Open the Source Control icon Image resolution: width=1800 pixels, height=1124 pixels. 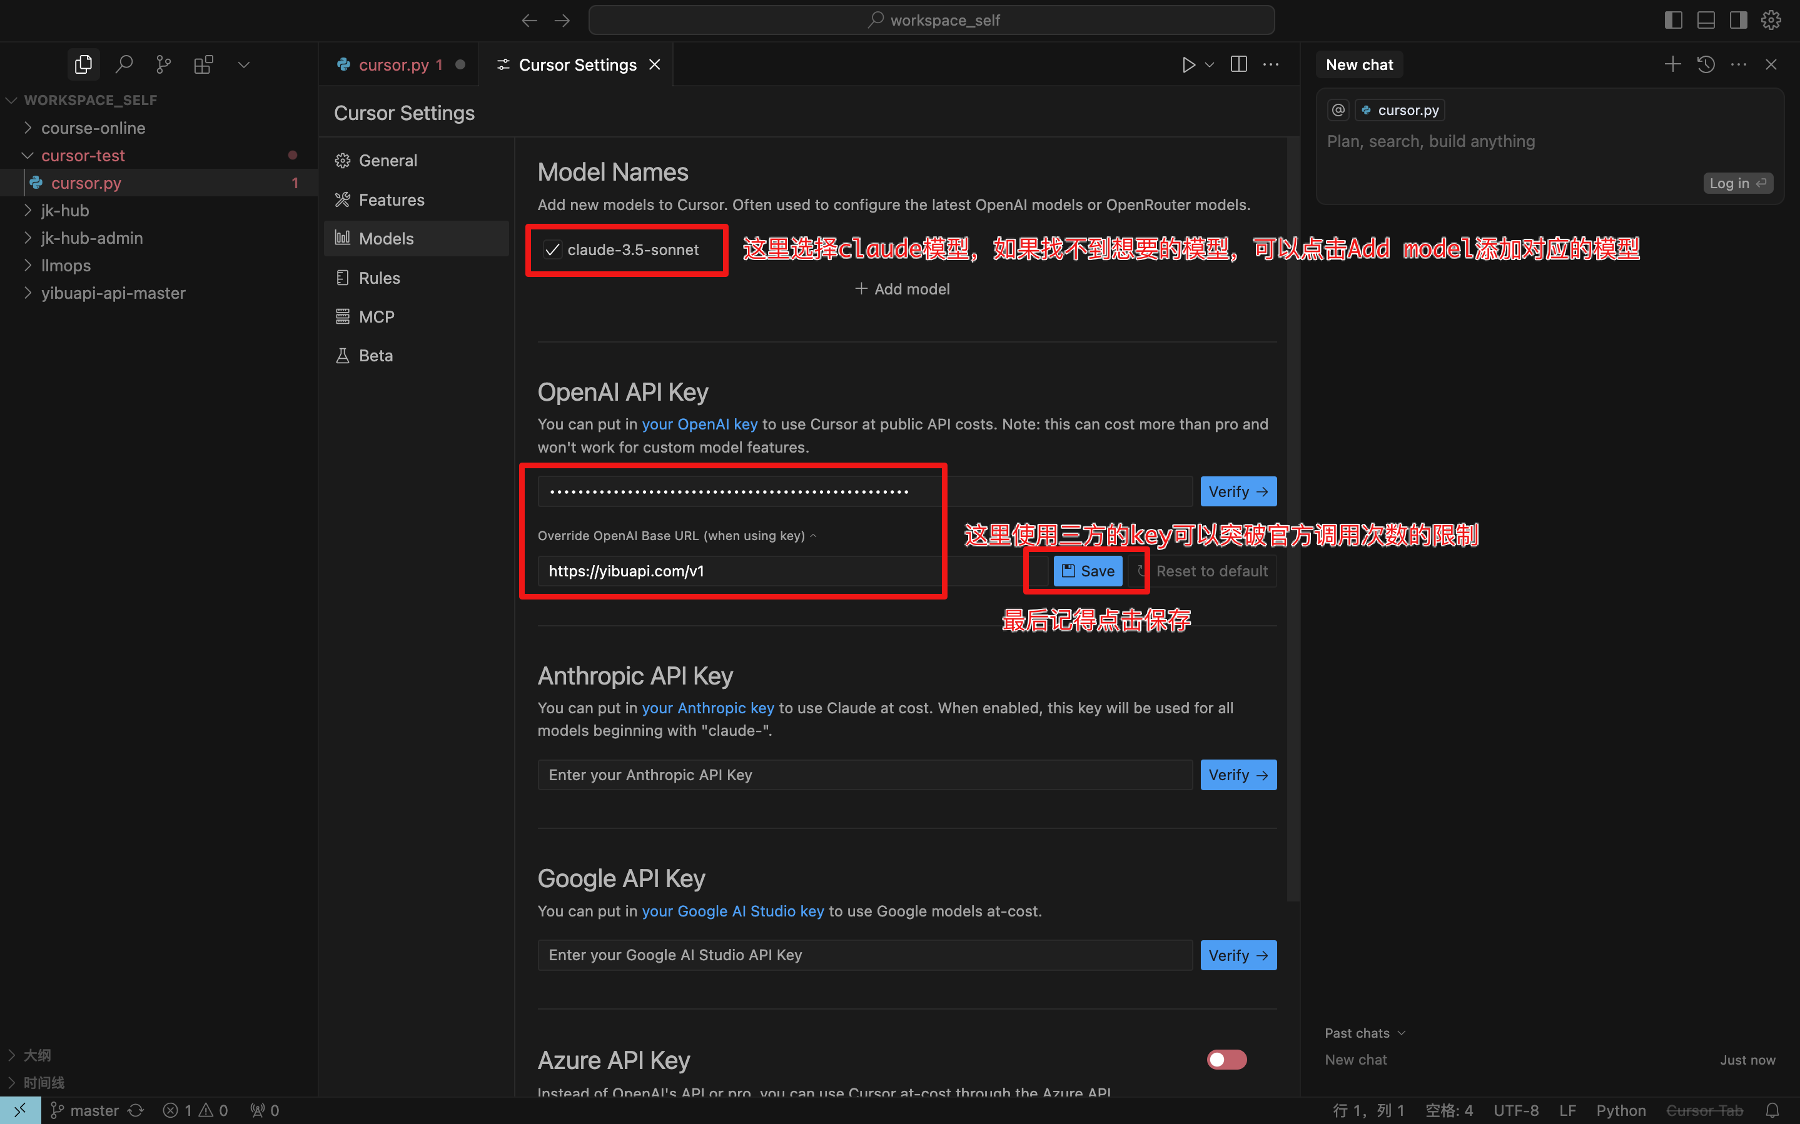pos(164,64)
